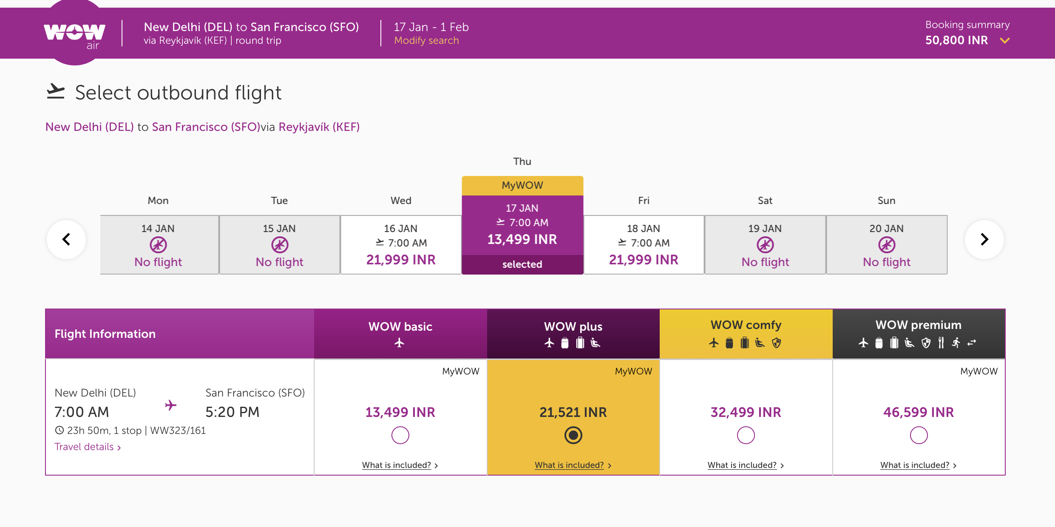Select the WOW basic 13,499 INR fare
This screenshot has height=527, width=1055.
tap(400, 435)
